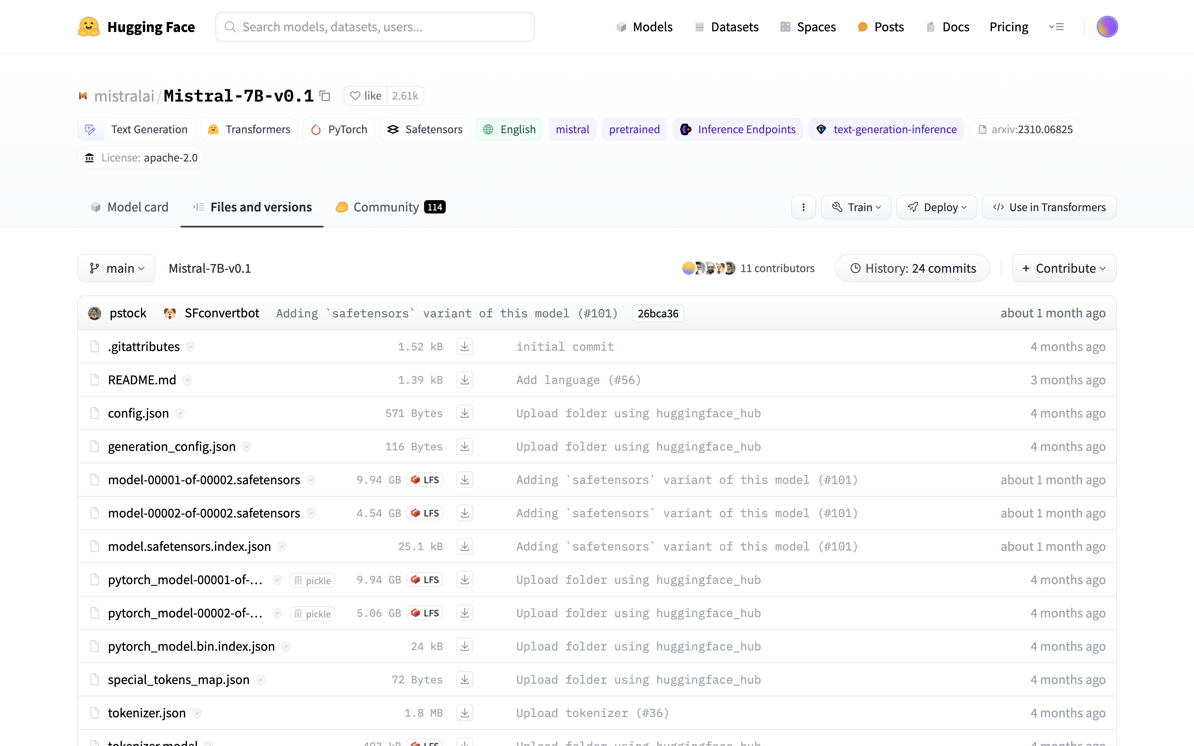Click the pickle badge on pytorch_model-00001 row
This screenshot has width=1194, height=746.
(312, 580)
